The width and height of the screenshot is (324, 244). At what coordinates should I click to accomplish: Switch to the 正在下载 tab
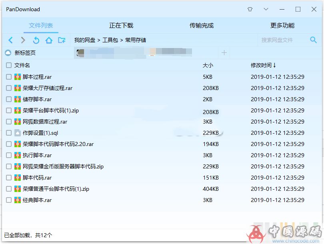pyautogui.click(x=121, y=26)
